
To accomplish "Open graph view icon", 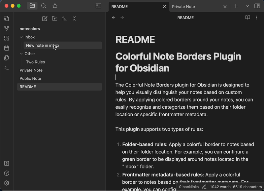I will coord(7,28).
